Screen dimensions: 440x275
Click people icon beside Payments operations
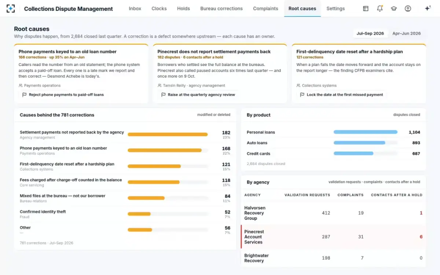point(21,85)
